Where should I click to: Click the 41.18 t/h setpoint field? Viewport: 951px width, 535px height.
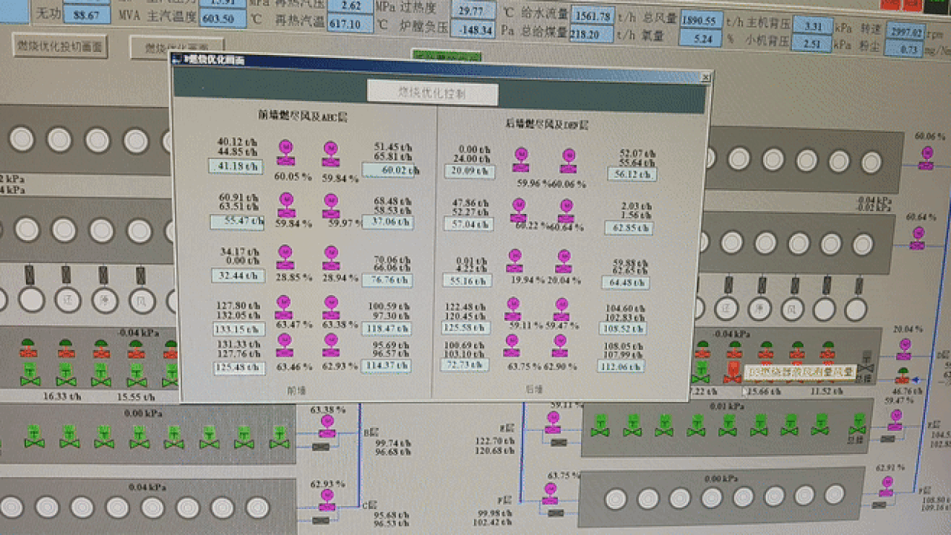coord(236,166)
